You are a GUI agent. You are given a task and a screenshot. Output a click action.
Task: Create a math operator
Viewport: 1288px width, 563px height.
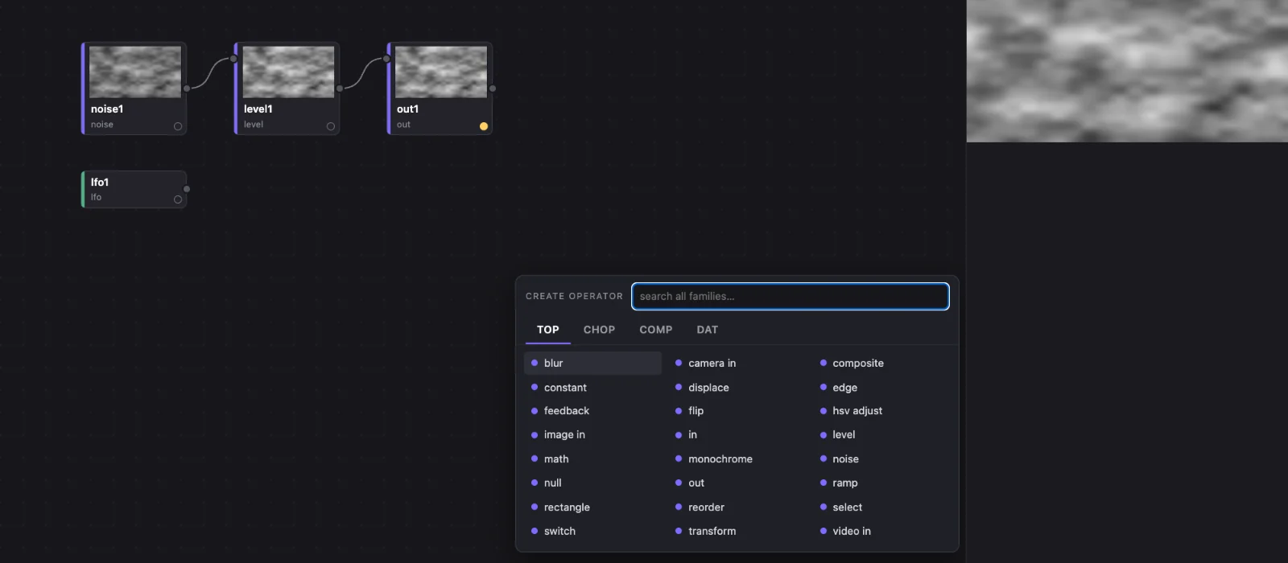pyautogui.click(x=592, y=459)
